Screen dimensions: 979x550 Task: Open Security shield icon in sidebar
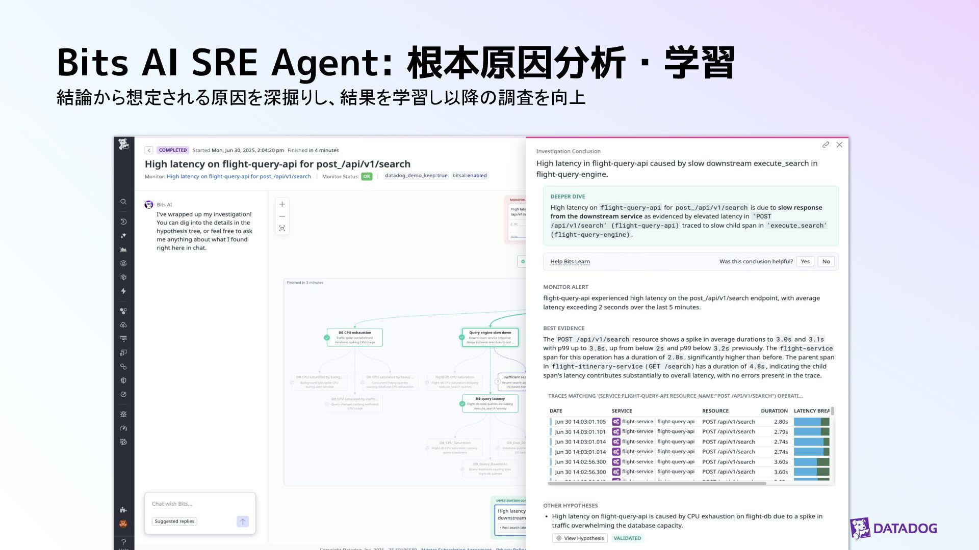(x=123, y=380)
